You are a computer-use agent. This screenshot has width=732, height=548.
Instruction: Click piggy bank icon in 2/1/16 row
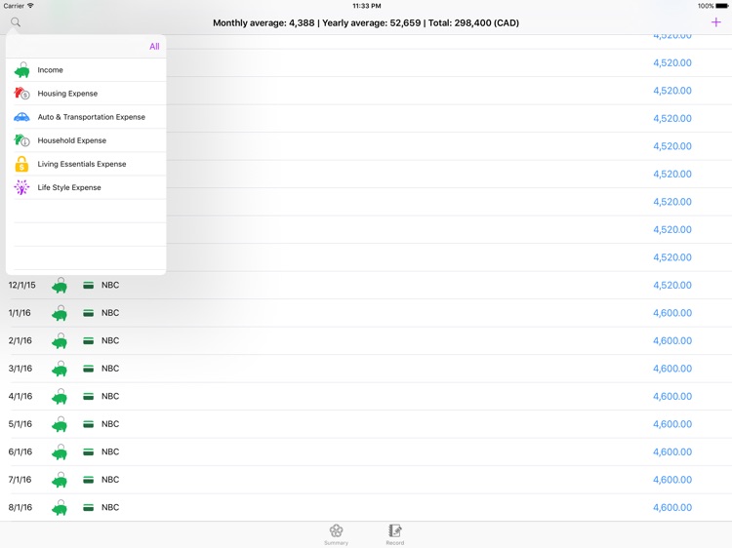pos(60,340)
